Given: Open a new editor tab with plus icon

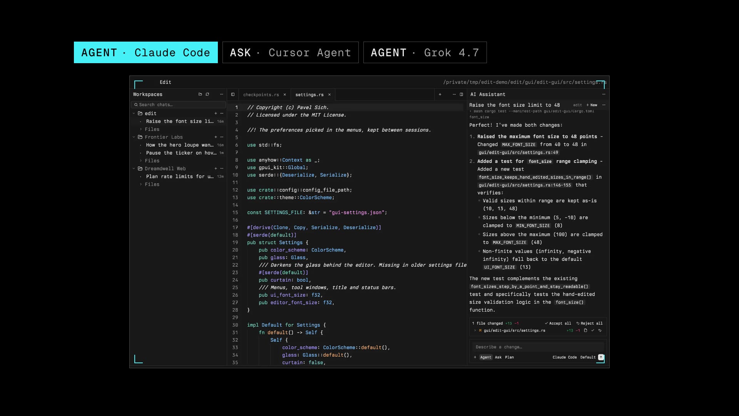Looking at the screenshot, I should [x=440, y=94].
